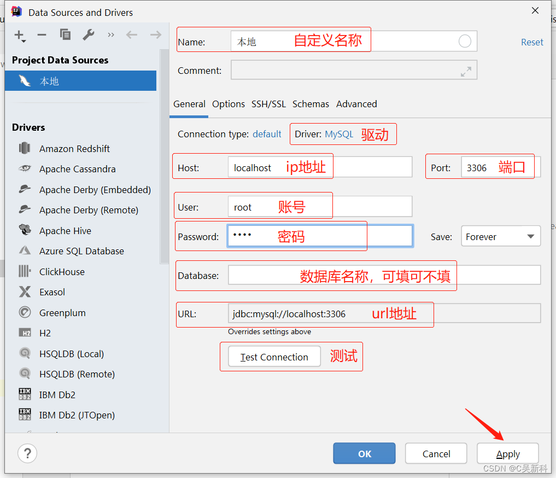Switch to the General tab
556x478 pixels.
click(x=189, y=104)
